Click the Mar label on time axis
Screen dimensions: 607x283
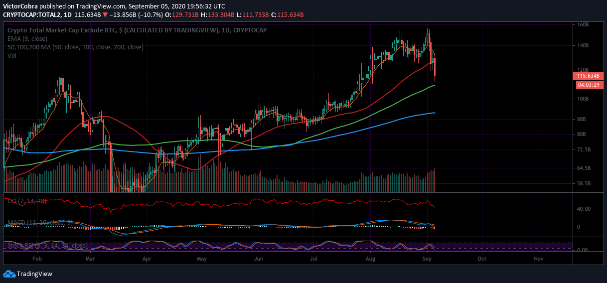(x=90, y=259)
